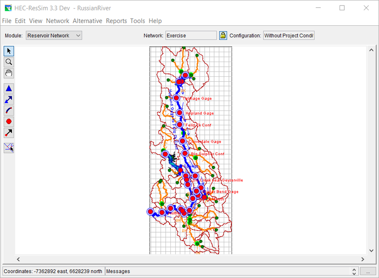Activate the diverted outlet arrow tool

(x=8, y=133)
